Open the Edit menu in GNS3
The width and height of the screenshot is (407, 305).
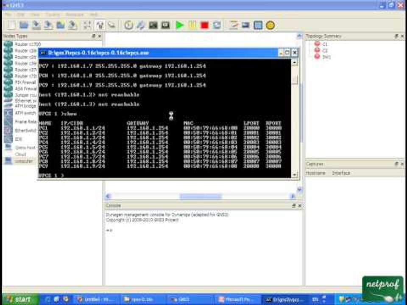[21, 14]
